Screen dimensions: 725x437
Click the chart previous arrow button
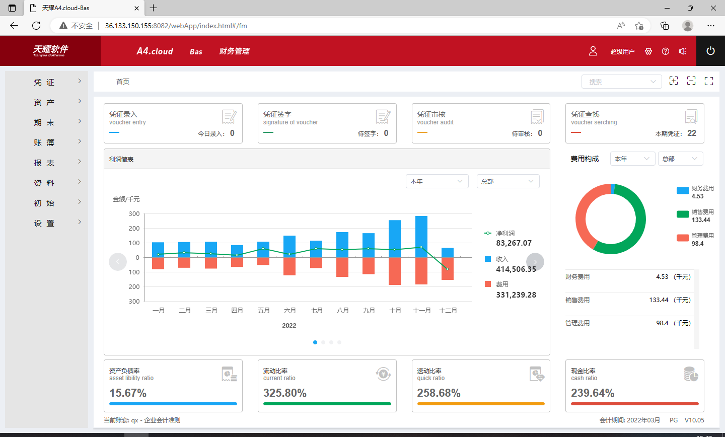point(118,262)
